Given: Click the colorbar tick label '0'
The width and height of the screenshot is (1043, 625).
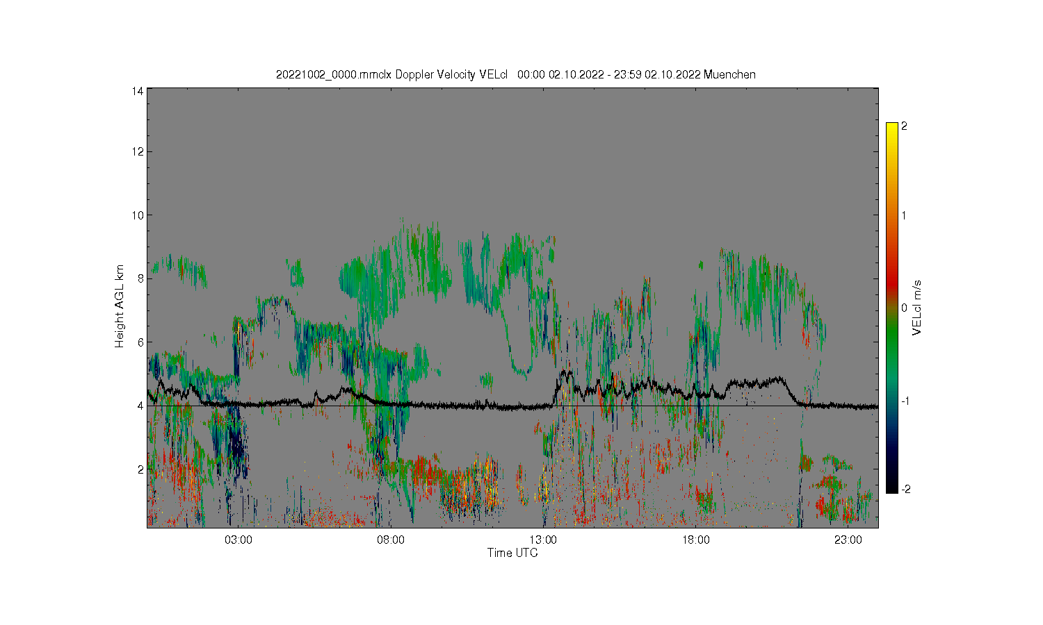Looking at the screenshot, I should (904, 308).
